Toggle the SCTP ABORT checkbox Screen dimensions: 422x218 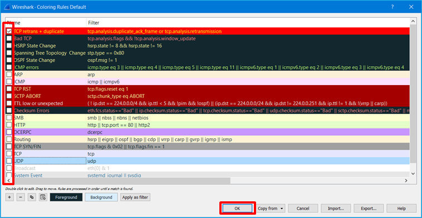[x=9, y=96]
